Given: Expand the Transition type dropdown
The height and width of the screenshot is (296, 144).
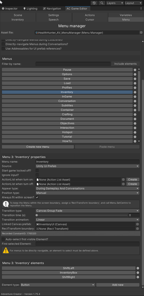Looking at the screenshot, I should [87, 211].
